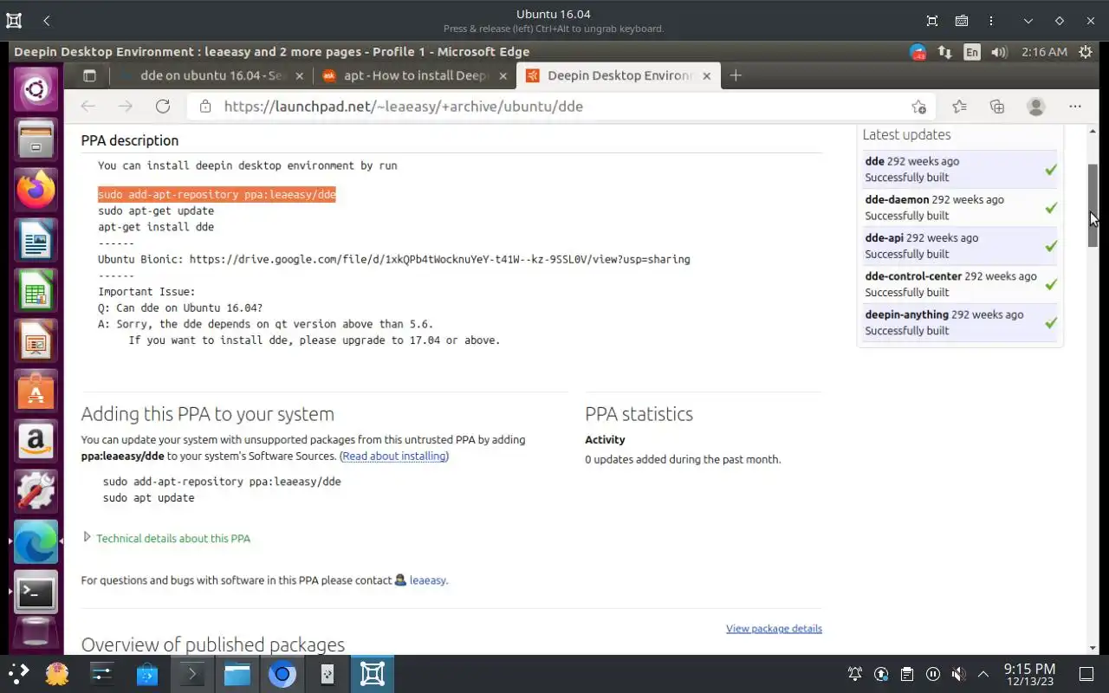Click Edge tab actions menu icon
The image size is (1109, 693).
tap(88, 76)
